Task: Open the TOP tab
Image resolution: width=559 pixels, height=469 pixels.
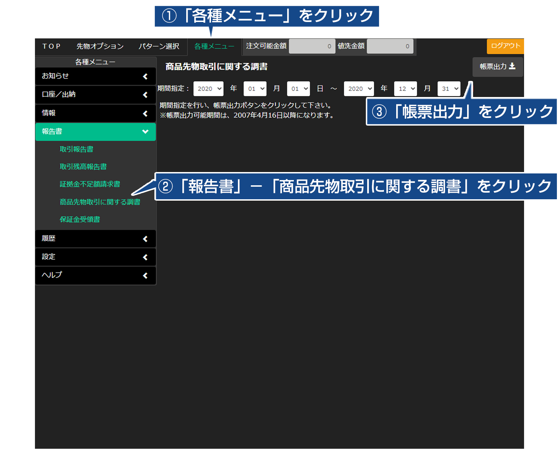Action: click(51, 46)
